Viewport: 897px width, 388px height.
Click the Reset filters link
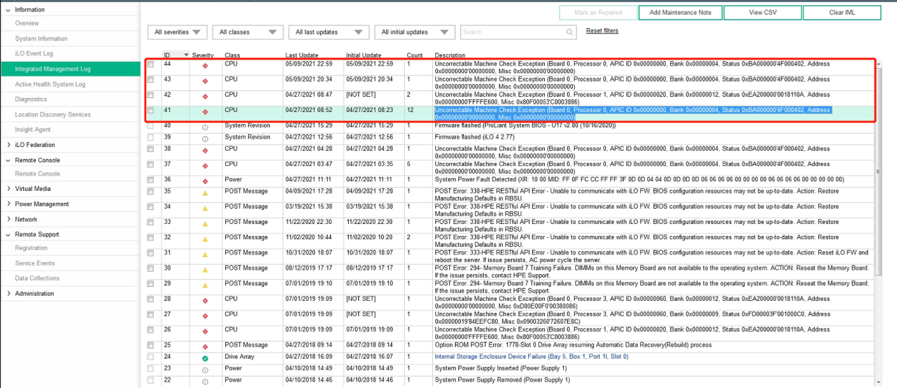tap(602, 31)
